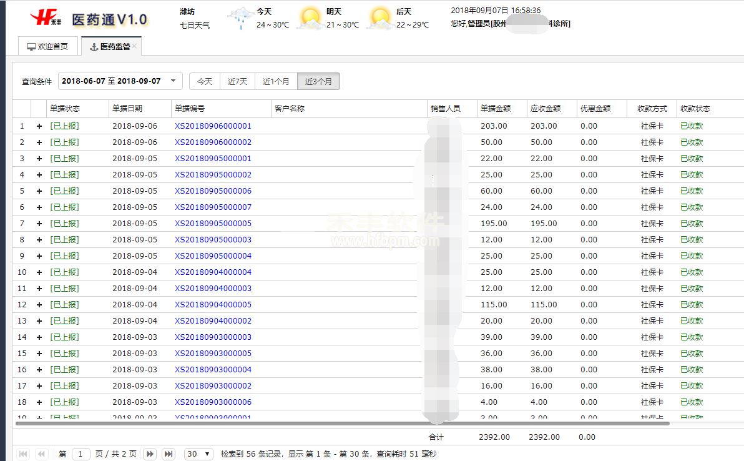
Task: Expand details of row 7
Action: 39,224
